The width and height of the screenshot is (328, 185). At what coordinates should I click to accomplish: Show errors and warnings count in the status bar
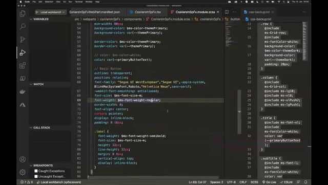click(27, 182)
